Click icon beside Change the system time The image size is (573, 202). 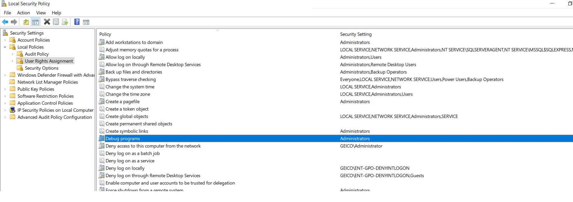click(102, 87)
